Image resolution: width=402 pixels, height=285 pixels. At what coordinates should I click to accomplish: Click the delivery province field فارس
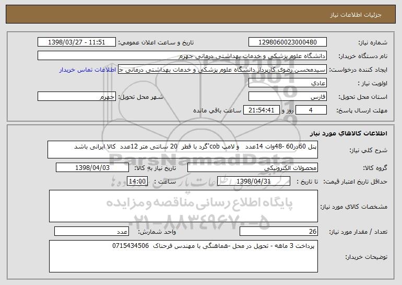pos(287,97)
